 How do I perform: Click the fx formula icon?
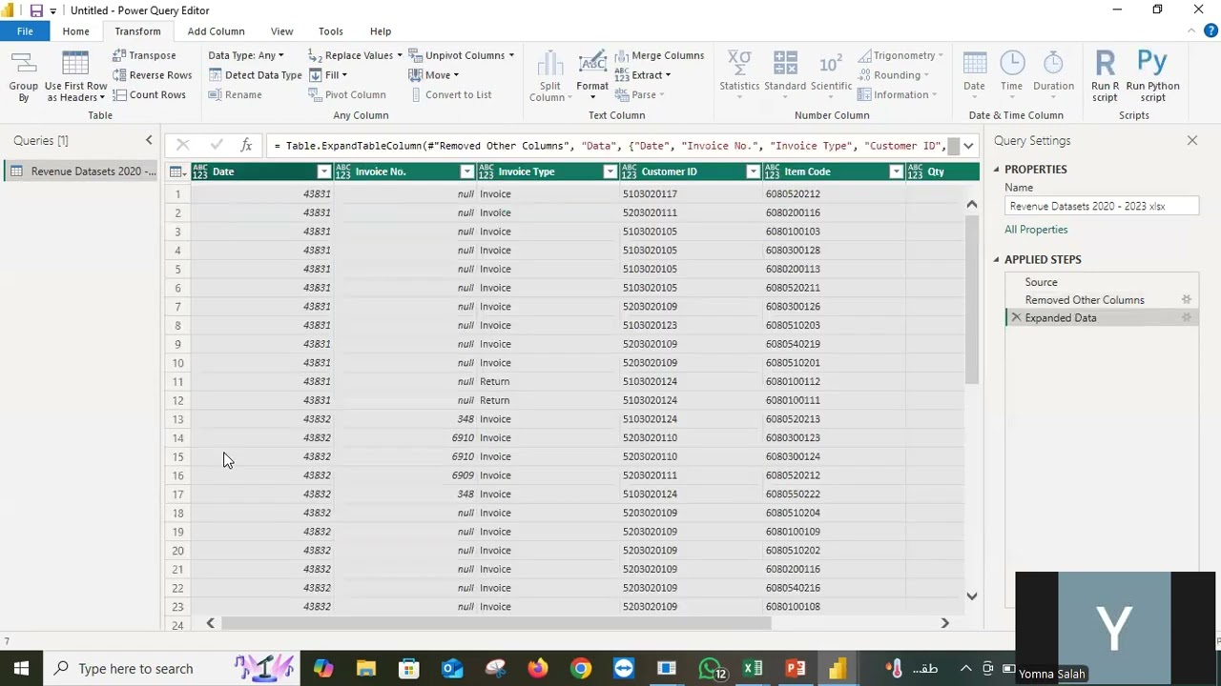pos(246,145)
